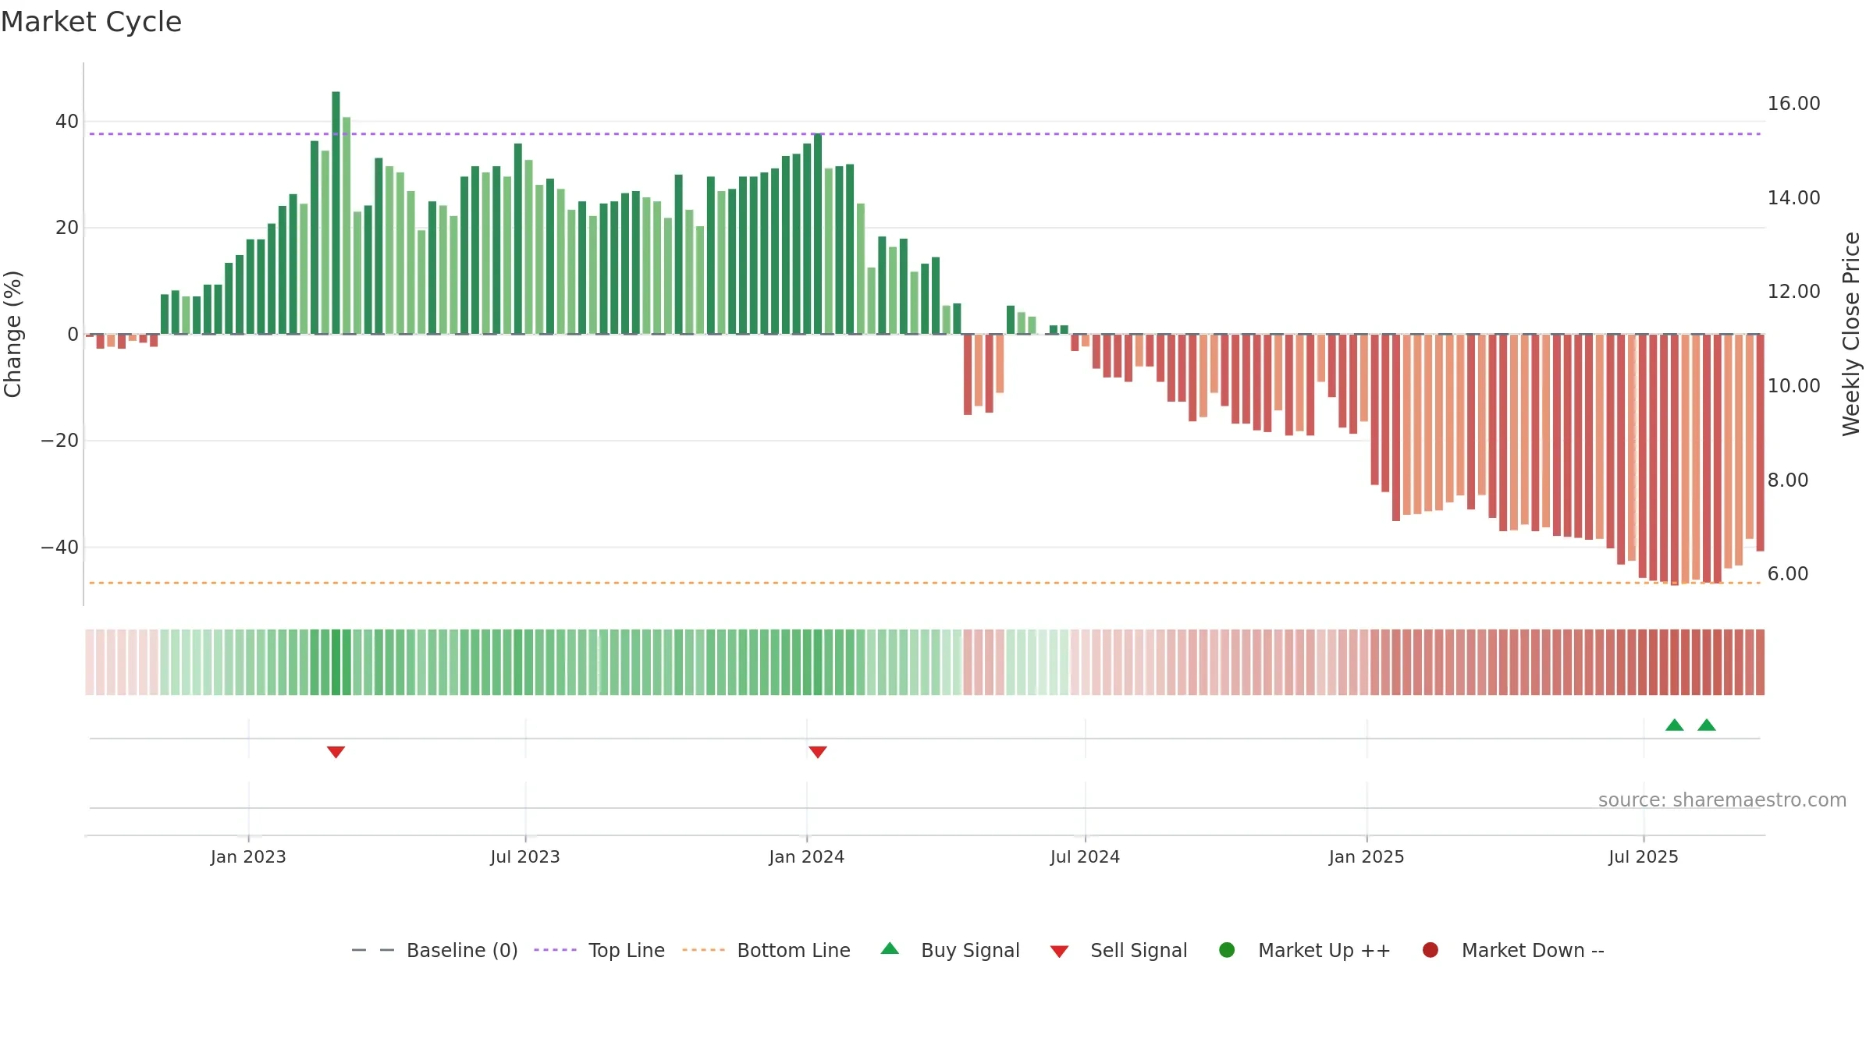Click the −20 tick on Change axis
The height and width of the screenshot is (1053, 1873).
coord(60,441)
